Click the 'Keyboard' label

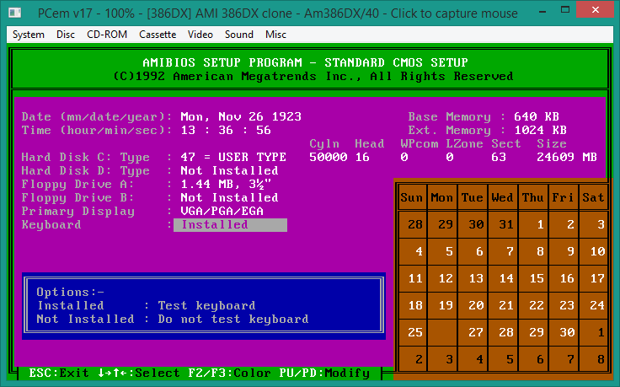51,225
